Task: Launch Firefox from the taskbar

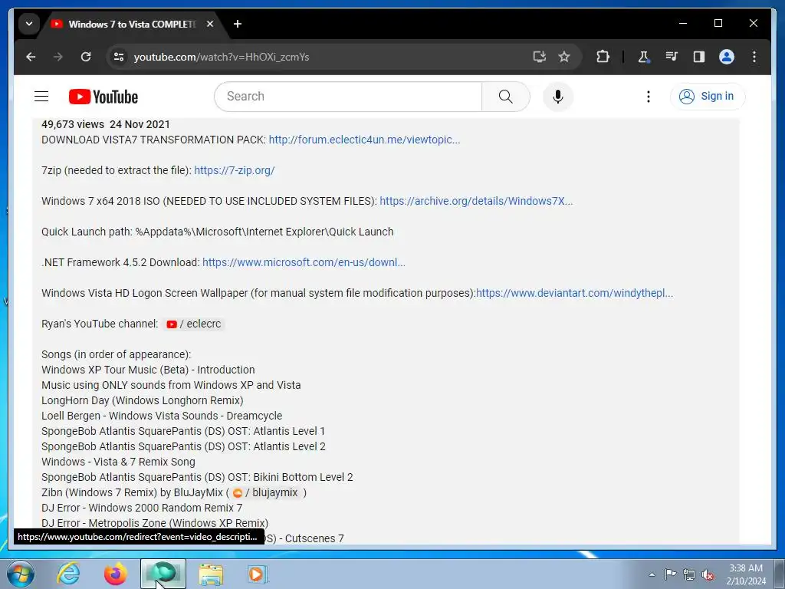Action: coord(116,574)
